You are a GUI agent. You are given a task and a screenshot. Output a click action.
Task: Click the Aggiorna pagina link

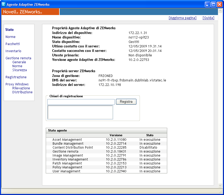pyautogui.click(x=182, y=18)
